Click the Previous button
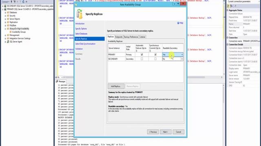Viewport: 261px width, 146px height. [x=153, y=132]
